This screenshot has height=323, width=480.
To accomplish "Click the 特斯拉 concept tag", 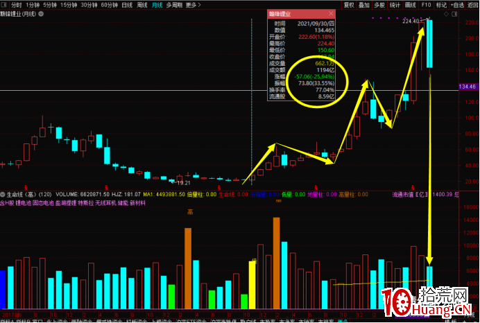I will pos(86,203).
